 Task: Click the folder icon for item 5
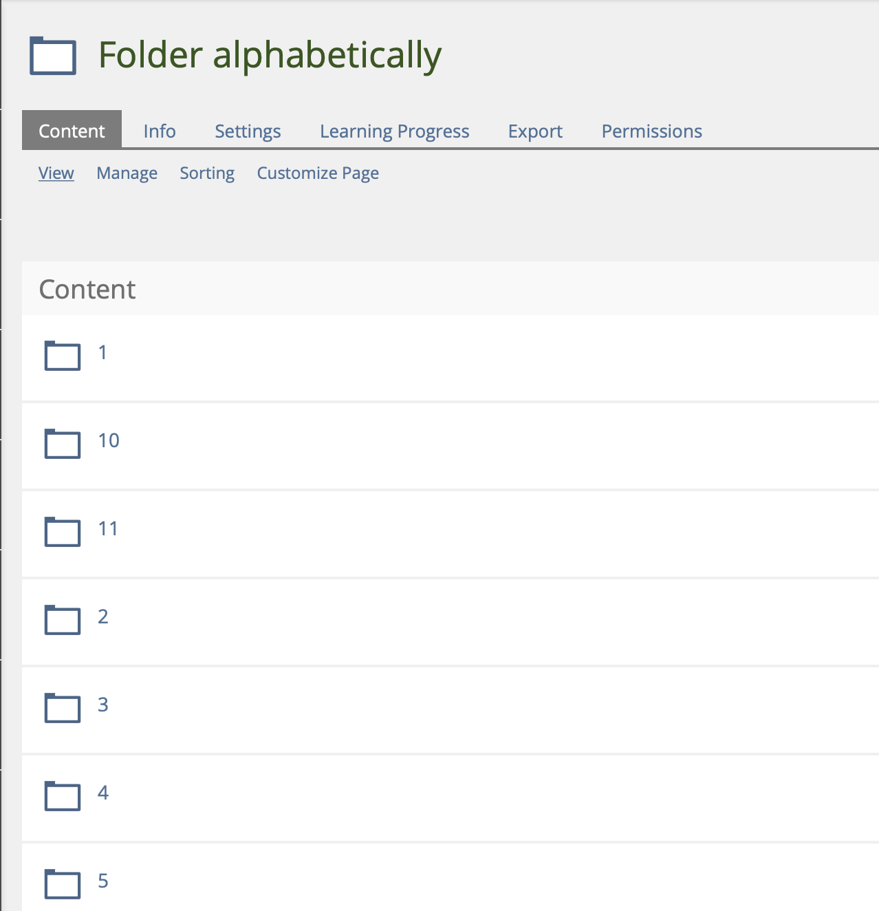pos(63,883)
